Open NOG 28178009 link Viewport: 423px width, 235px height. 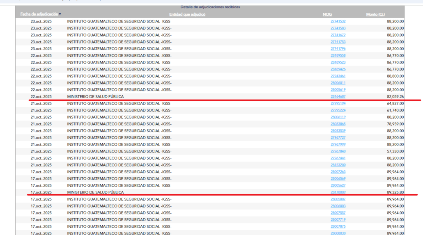coord(338,192)
